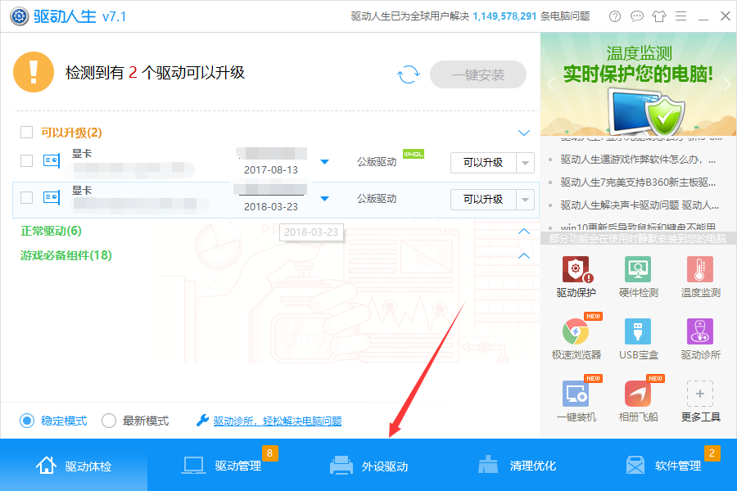
Task: Click 可以升级 button for 2018-03-23 driver
Action: pos(483,200)
